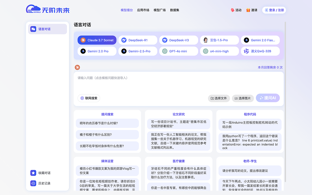Click the 历史记录 clock icon in sidebar
The height and width of the screenshot is (195, 312).
[x=33, y=183]
